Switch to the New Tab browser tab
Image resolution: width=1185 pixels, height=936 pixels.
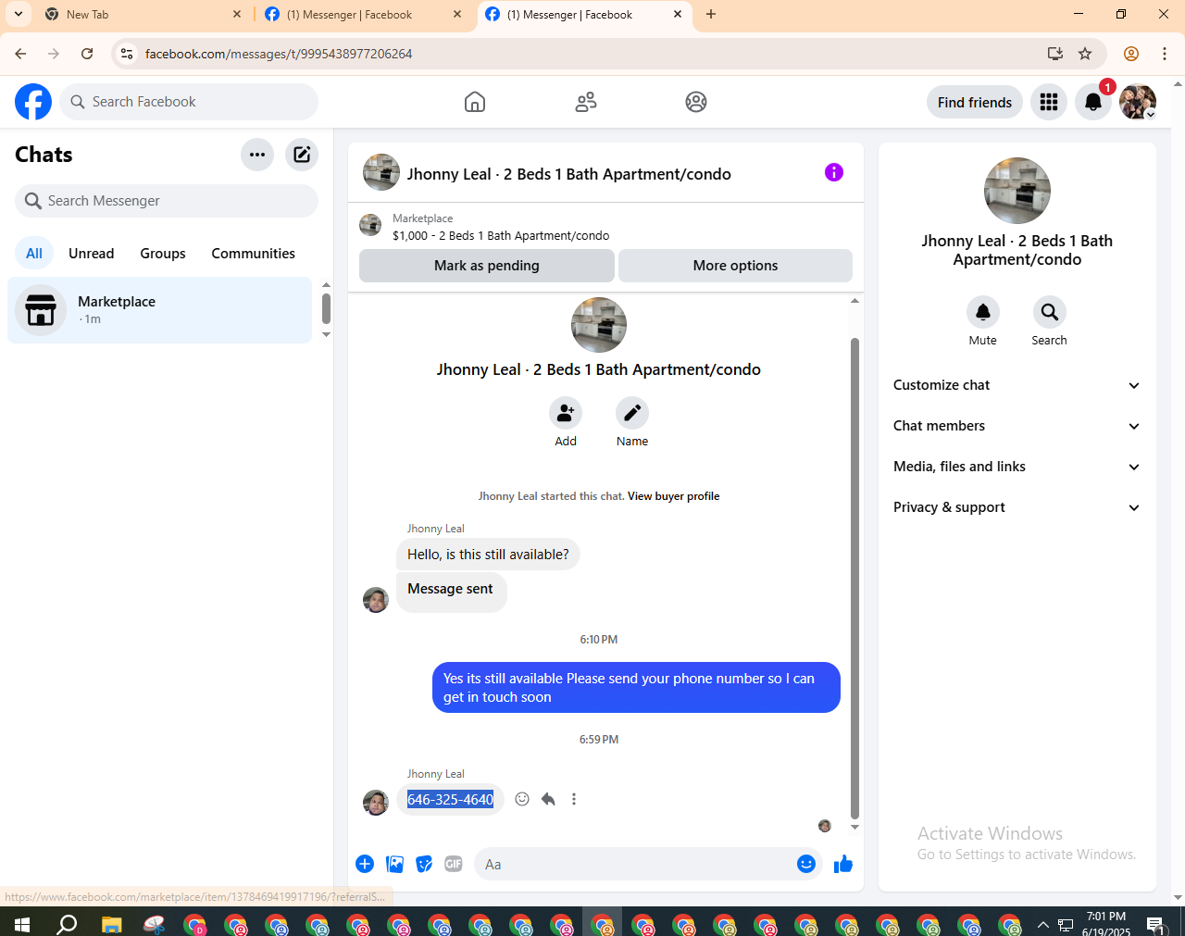pyautogui.click(x=143, y=15)
